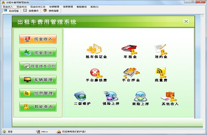Select the 信息操作 toolbar item
The image size is (207, 135).
[31, 11]
